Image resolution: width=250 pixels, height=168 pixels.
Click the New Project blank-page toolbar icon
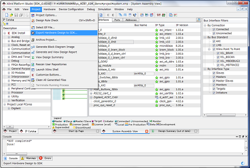[x=6, y=15]
